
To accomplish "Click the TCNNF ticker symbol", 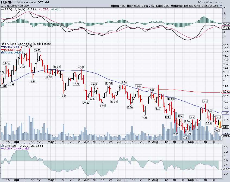I will point(7,2).
